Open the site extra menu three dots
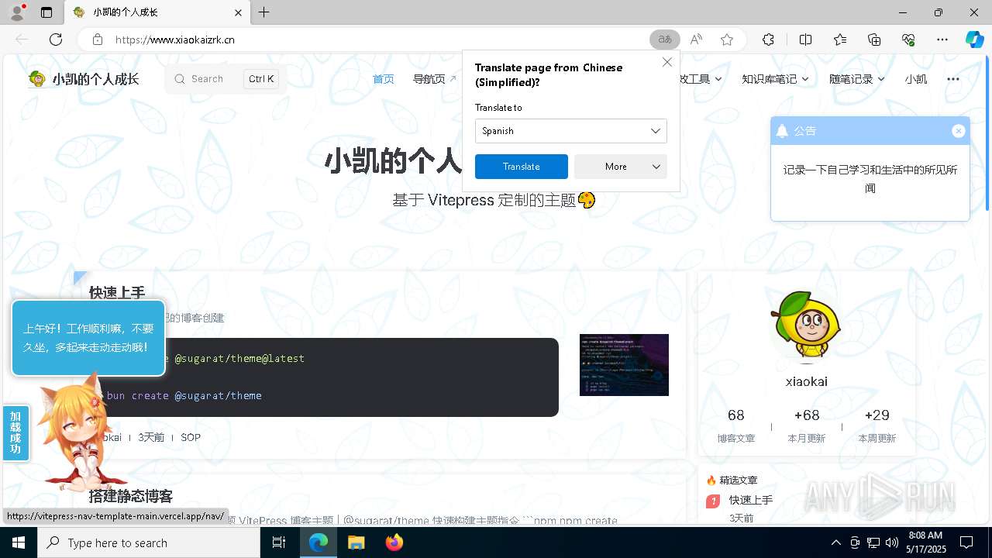Viewport: 992px width, 558px height. click(x=952, y=78)
